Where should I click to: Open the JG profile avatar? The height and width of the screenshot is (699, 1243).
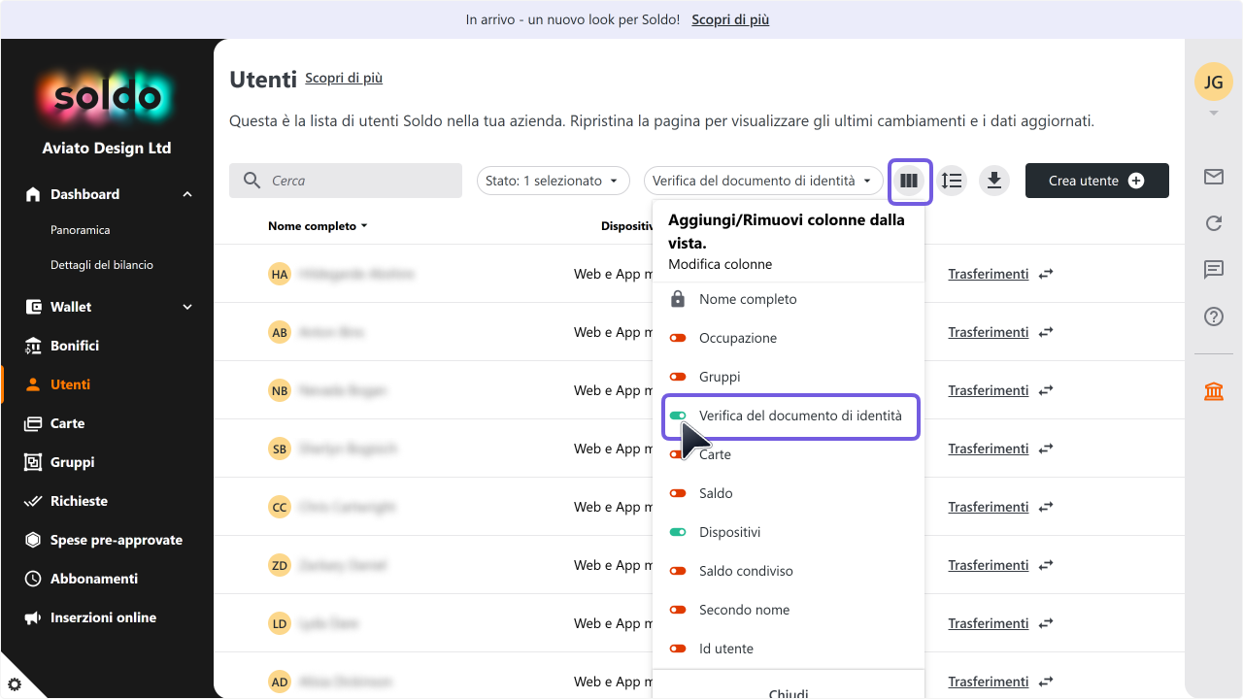point(1214,83)
